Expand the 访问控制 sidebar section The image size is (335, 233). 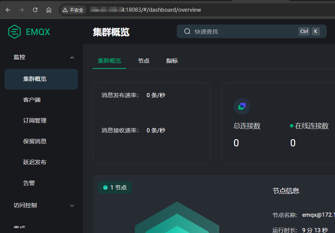click(x=72, y=205)
